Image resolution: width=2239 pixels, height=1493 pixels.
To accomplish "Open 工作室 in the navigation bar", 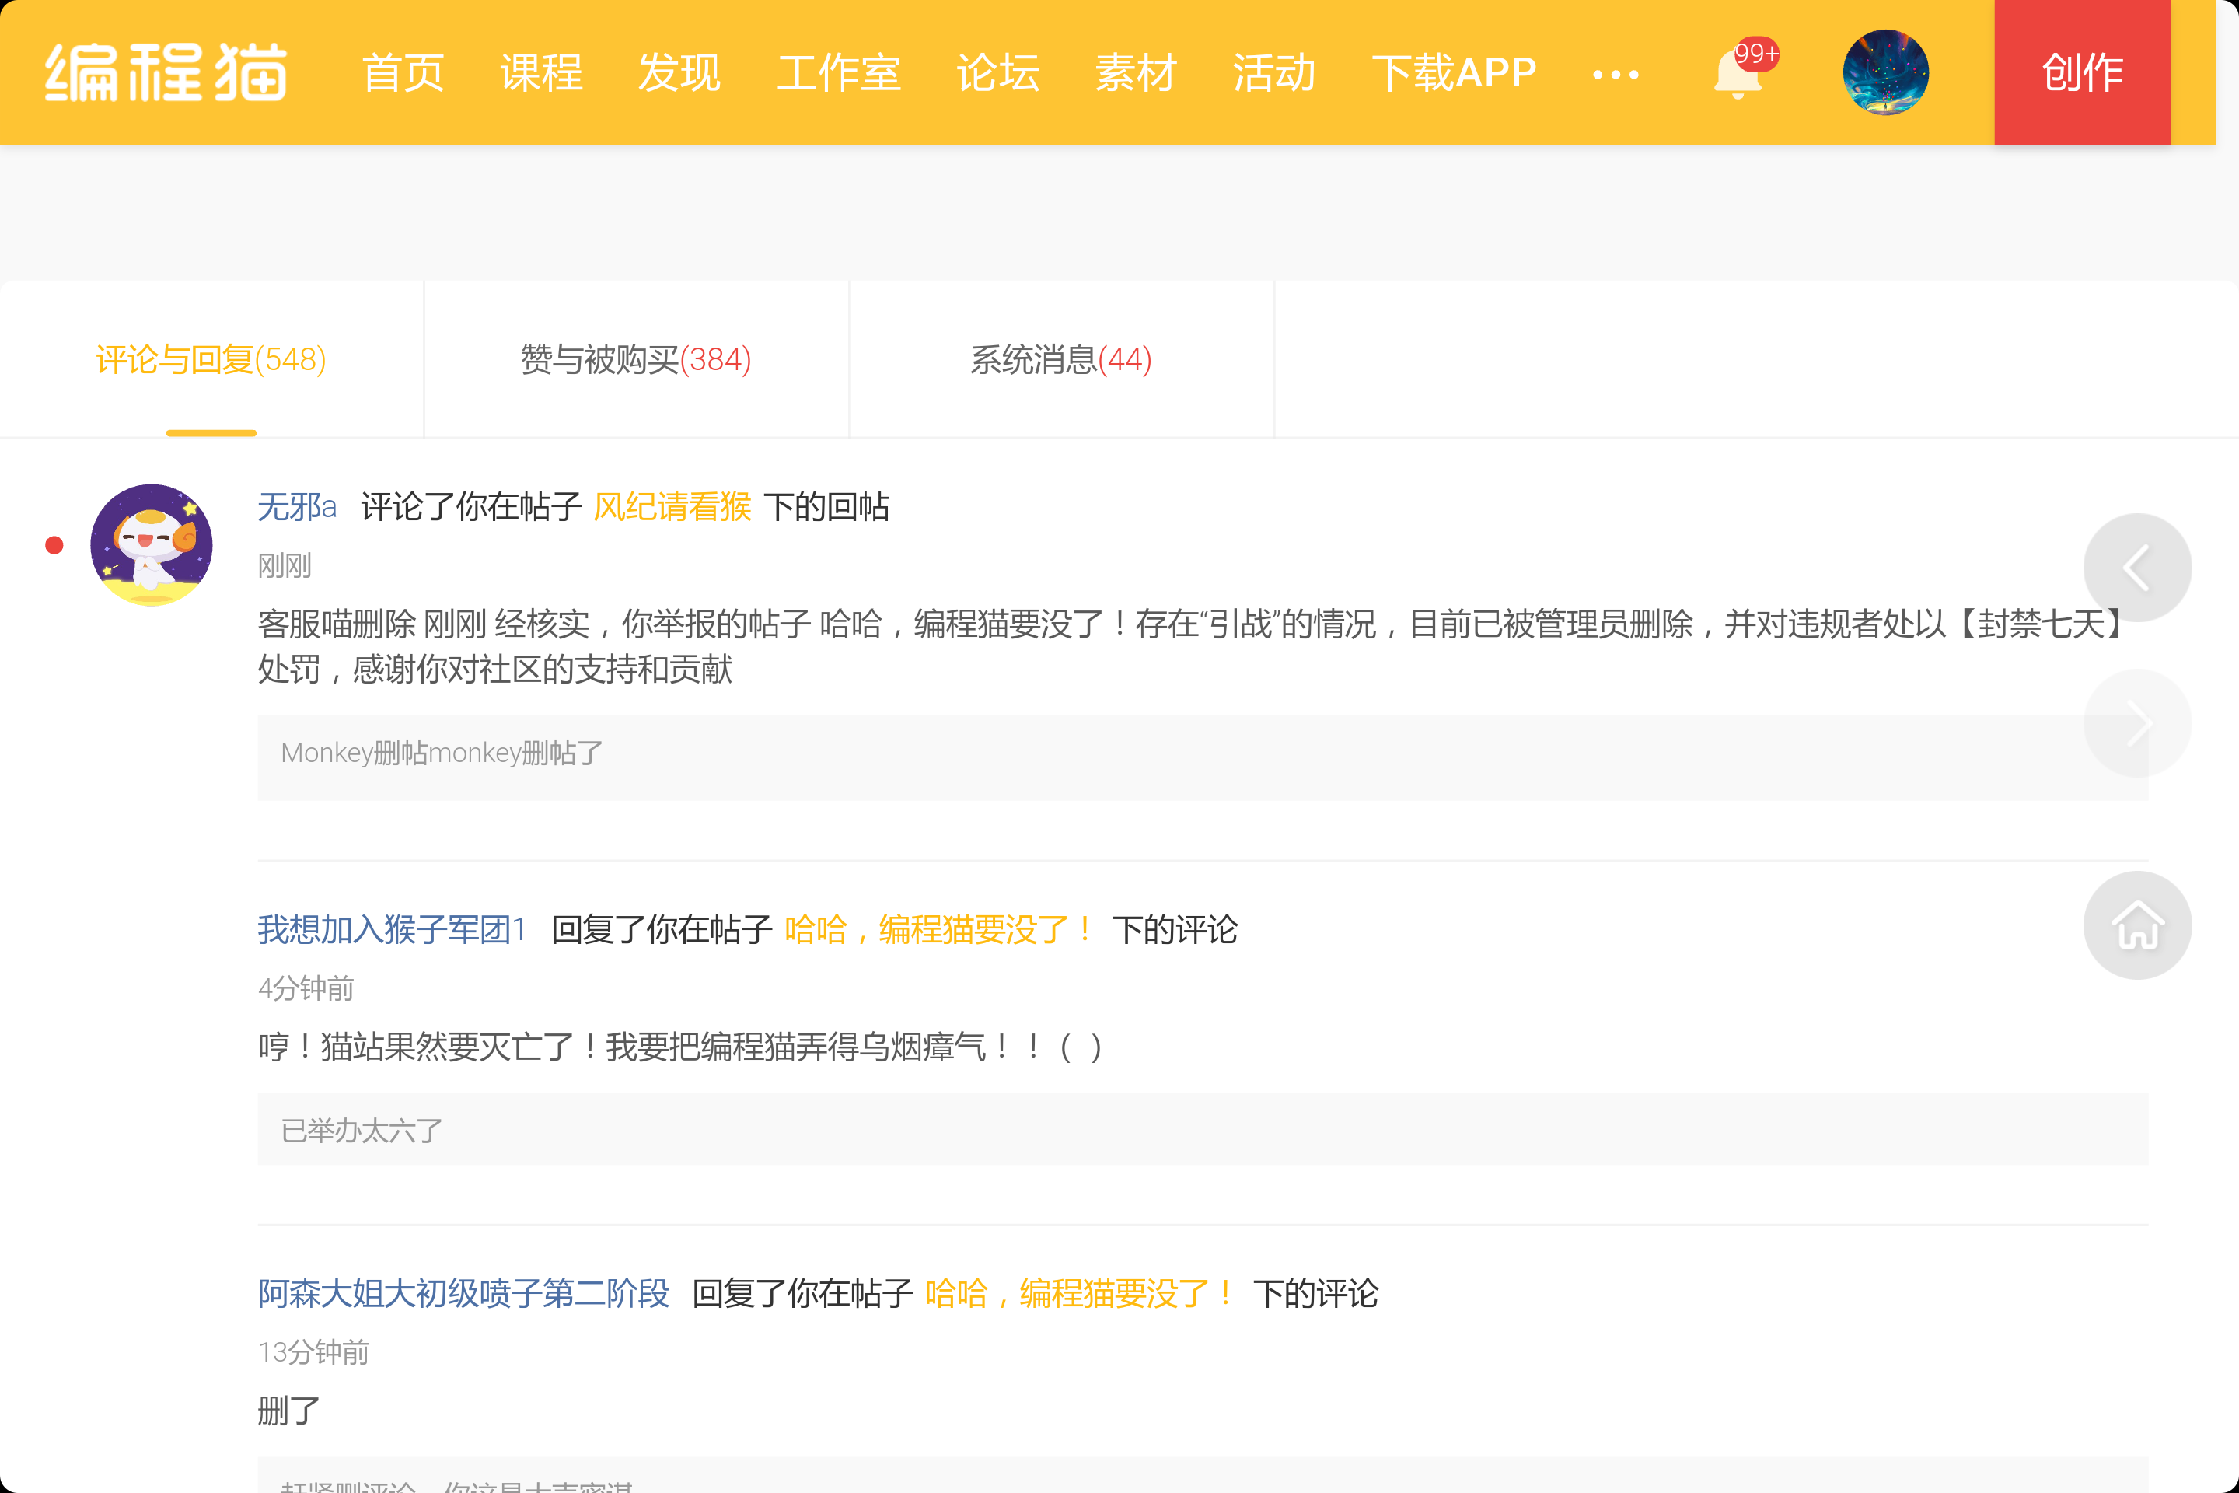I will (x=838, y=72).
